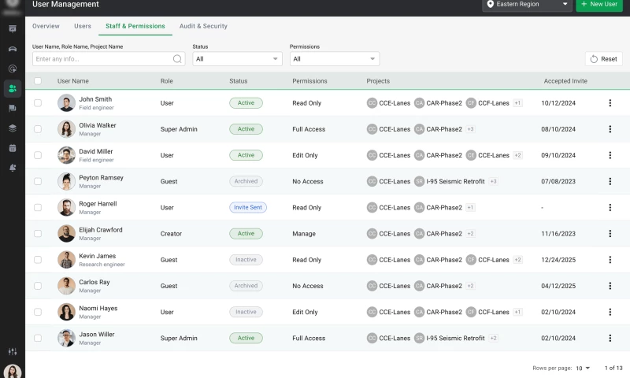Open the calendar icon in sidebar
630x378 pixels.
[x=13, y=148]
